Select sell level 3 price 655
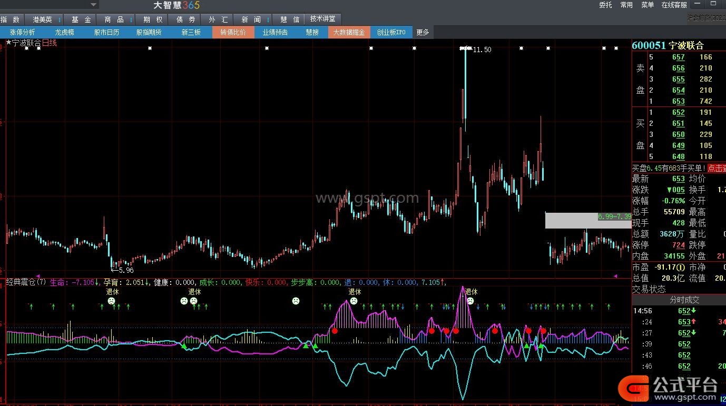The width and height of the screenshot is (726, 406). pos(679,79)
